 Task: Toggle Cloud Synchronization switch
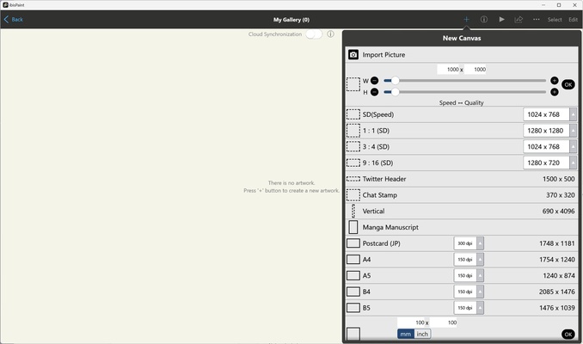313,34
